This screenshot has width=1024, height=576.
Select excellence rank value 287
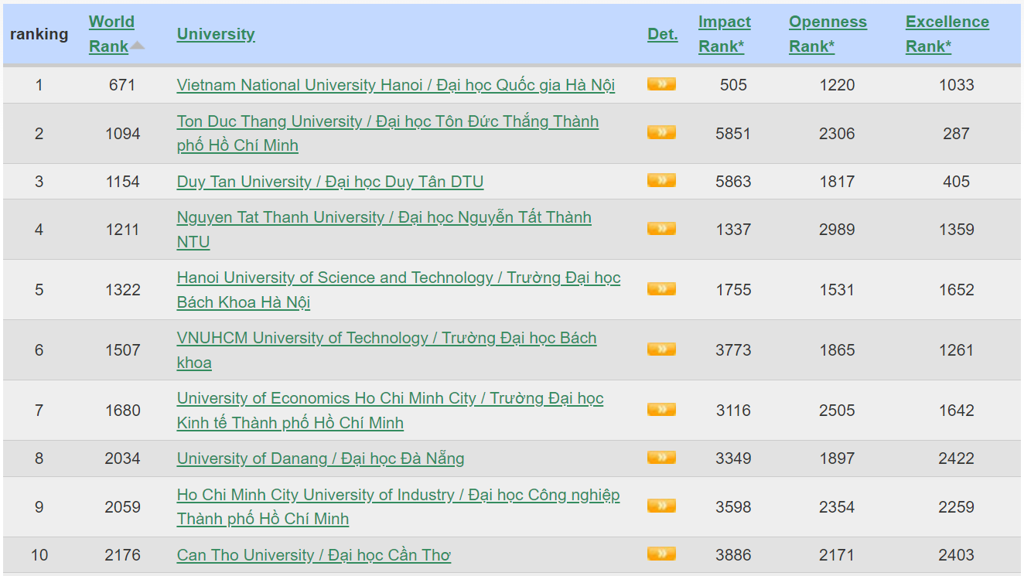(x=957, y=134)
